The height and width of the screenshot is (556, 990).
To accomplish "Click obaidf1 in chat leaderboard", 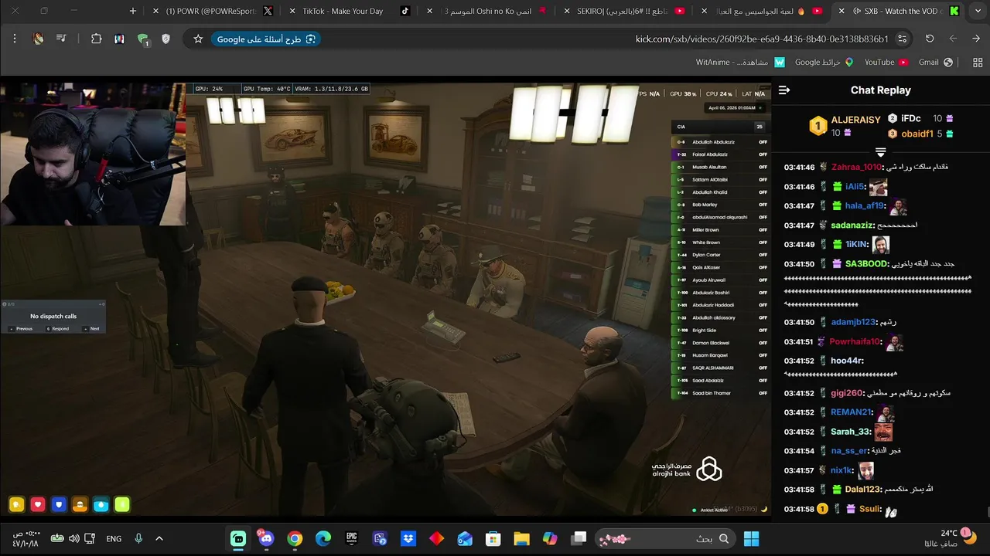I will tap(917, 134).
